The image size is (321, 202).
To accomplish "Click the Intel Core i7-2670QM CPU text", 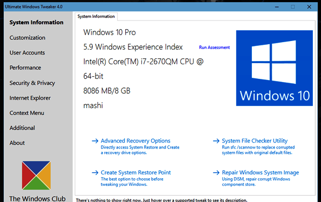I will click(x=144, y=62).
